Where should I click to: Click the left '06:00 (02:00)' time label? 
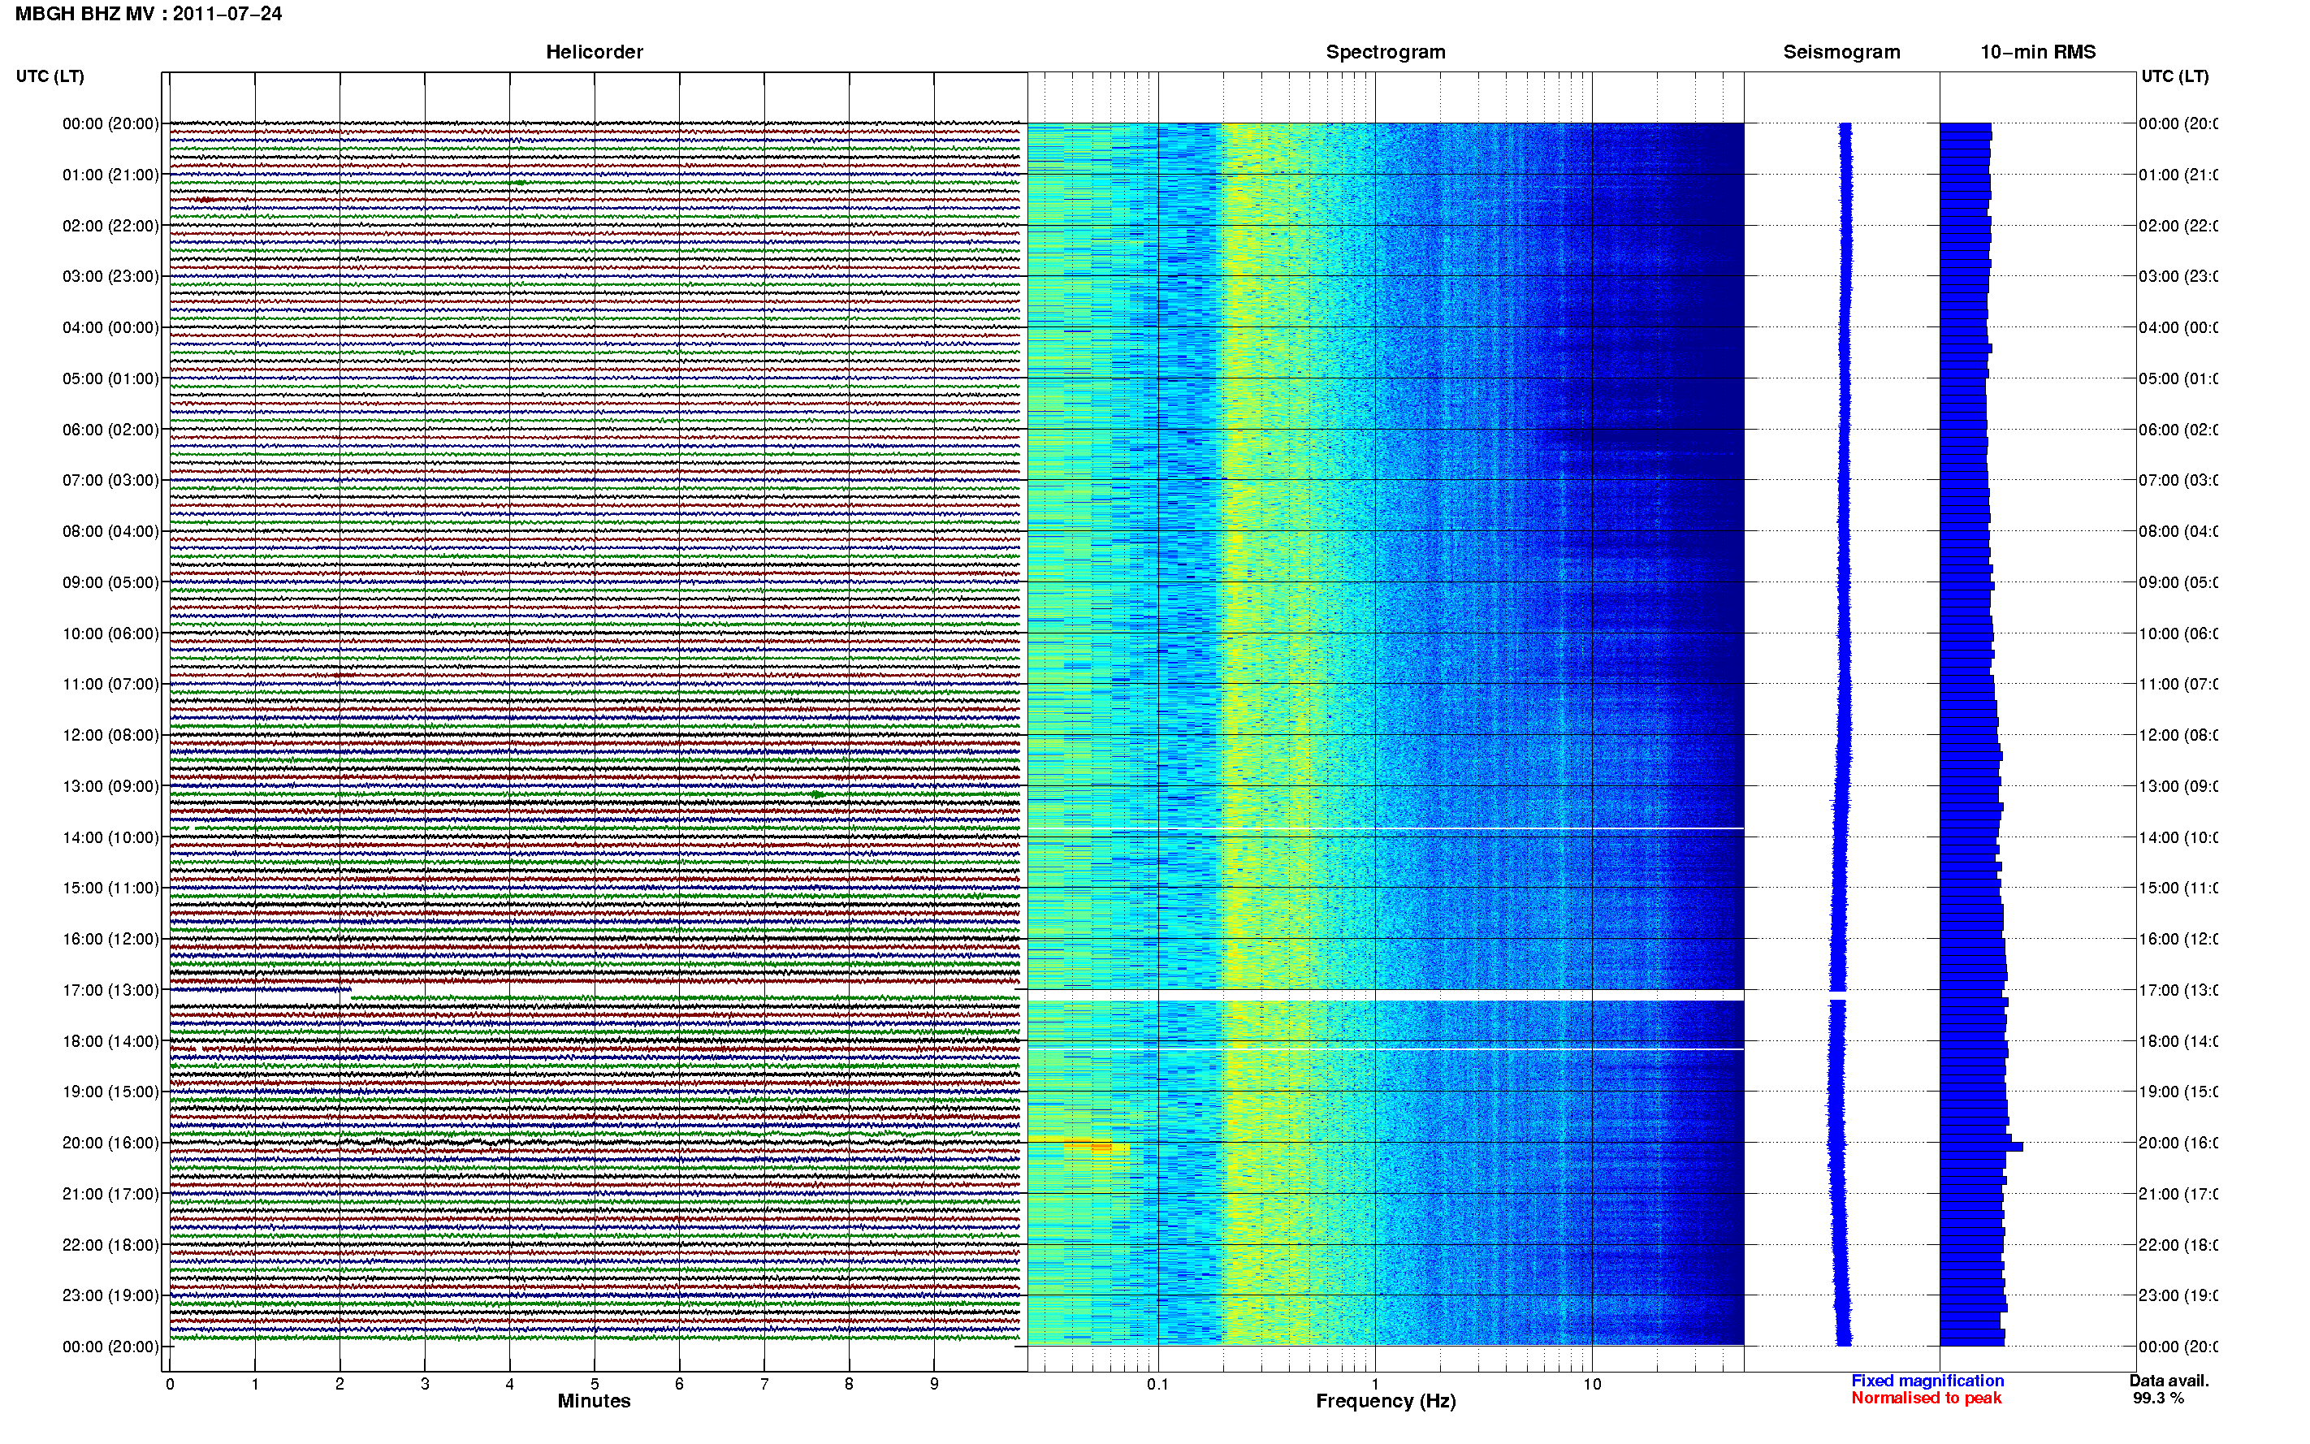point(110,430)
